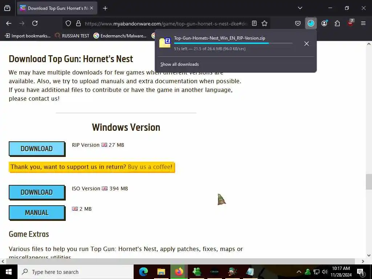Open the Endermanch/Malware bookmark

click(120, 36)
